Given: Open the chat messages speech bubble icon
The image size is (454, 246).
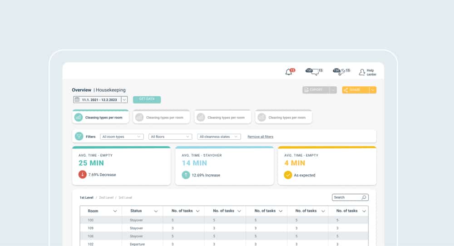Looking at the screenshot, I should [x=315, y=72].
